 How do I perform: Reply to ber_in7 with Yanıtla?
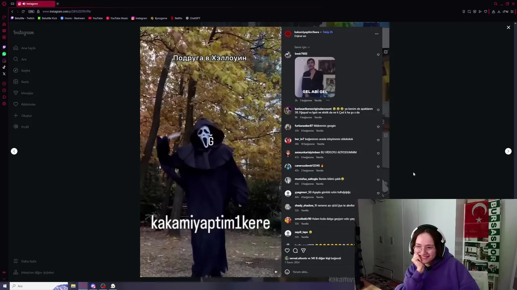(x=321, y=144)
